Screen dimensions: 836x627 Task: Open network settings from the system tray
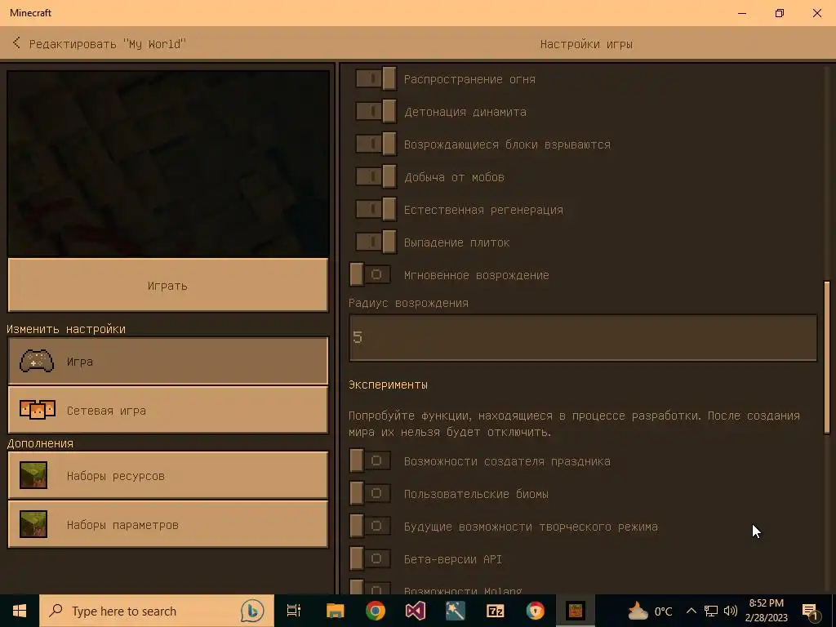click(711, 611)
